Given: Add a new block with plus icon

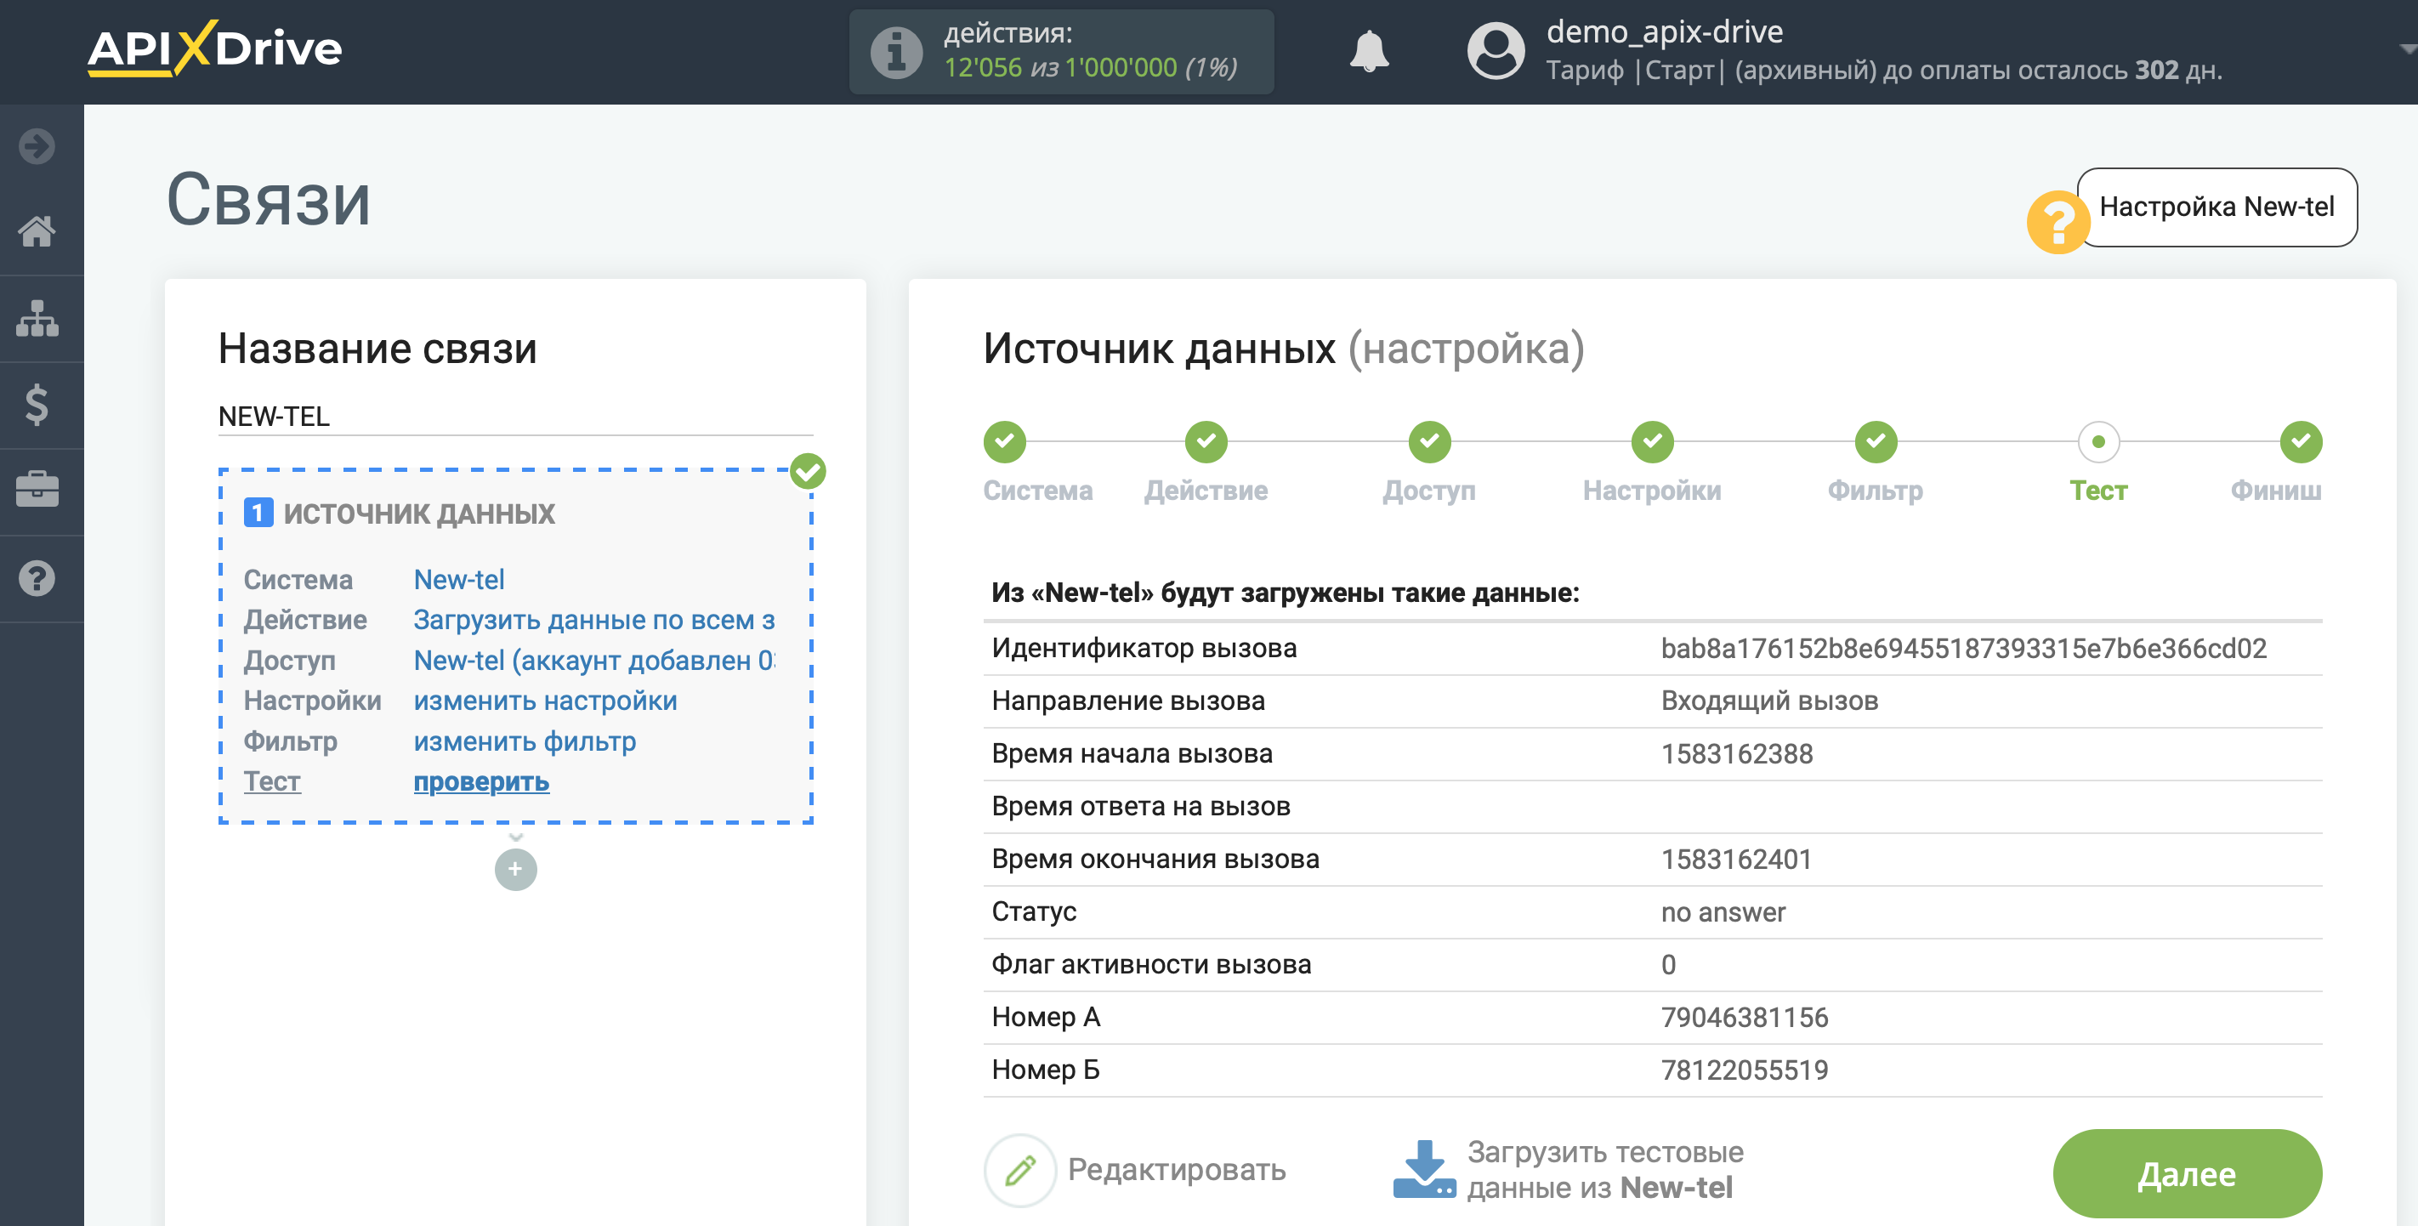Looking at the screenshot, I should (x=515, y=869).
